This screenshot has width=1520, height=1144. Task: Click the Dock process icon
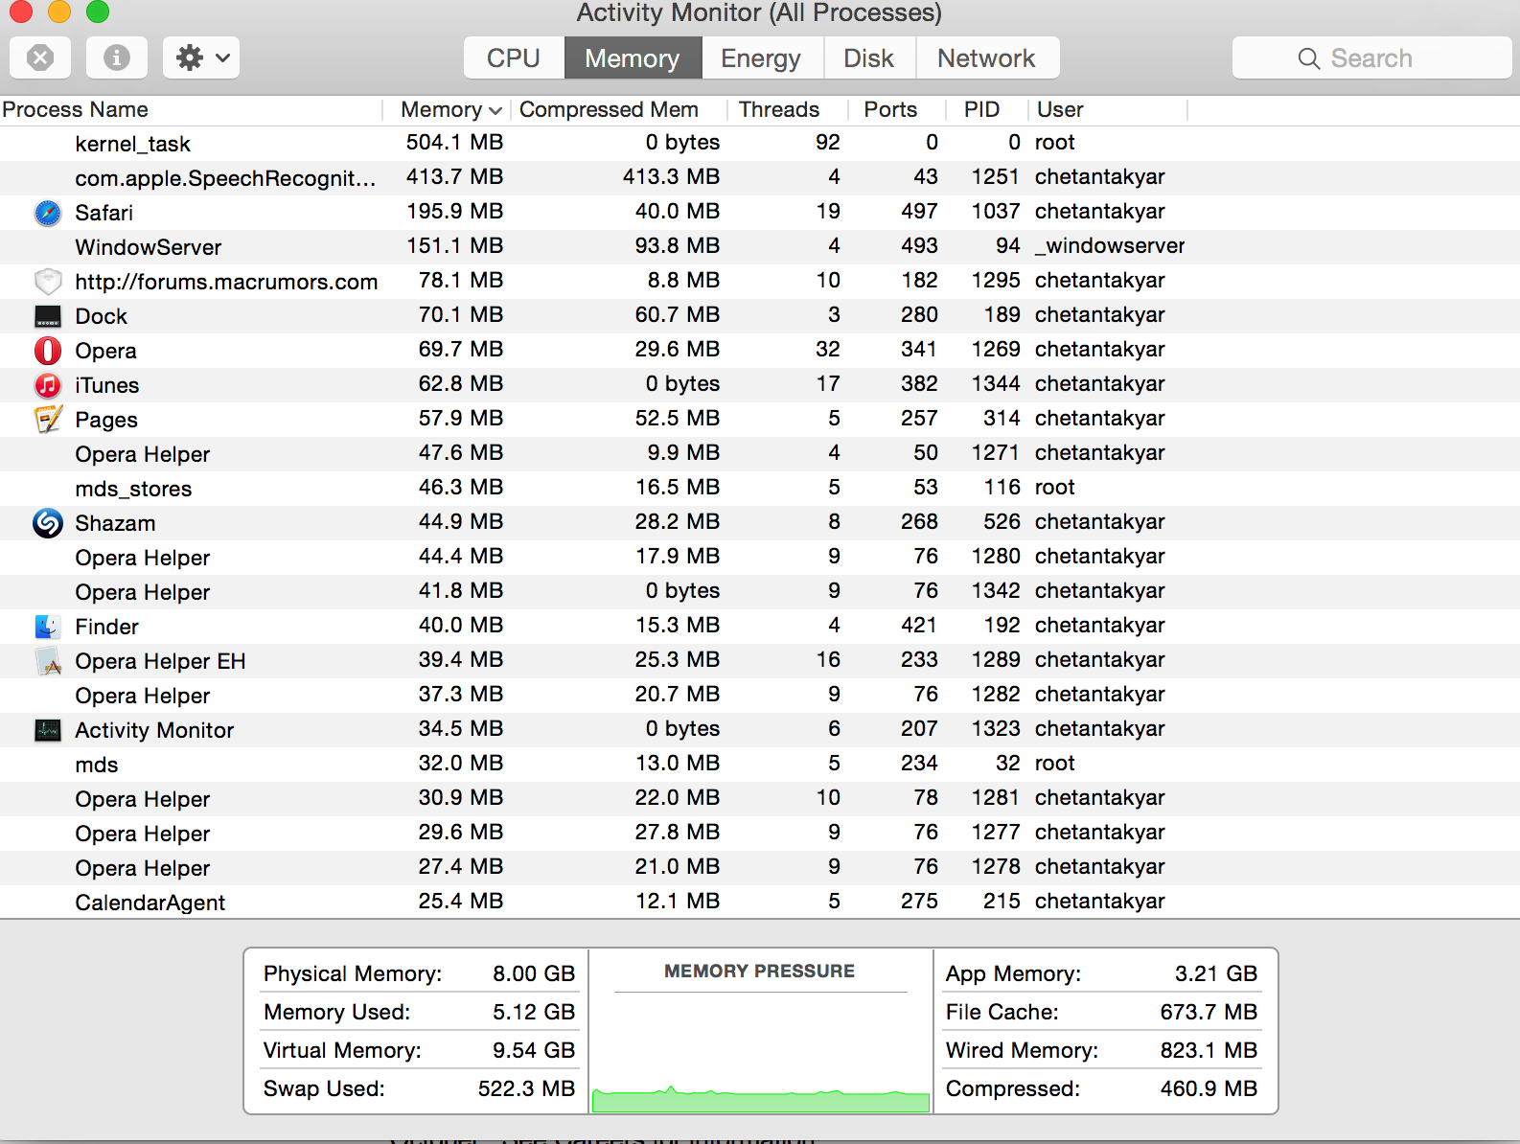pos(48,316)
